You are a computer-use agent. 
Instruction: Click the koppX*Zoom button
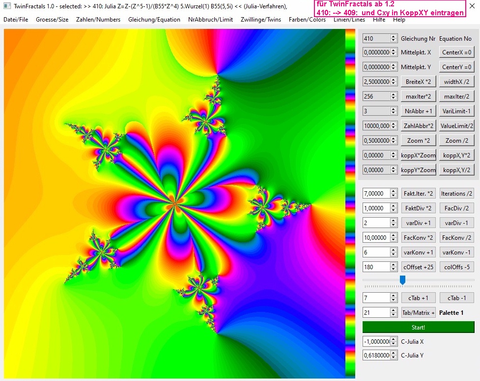pos(418,155)
